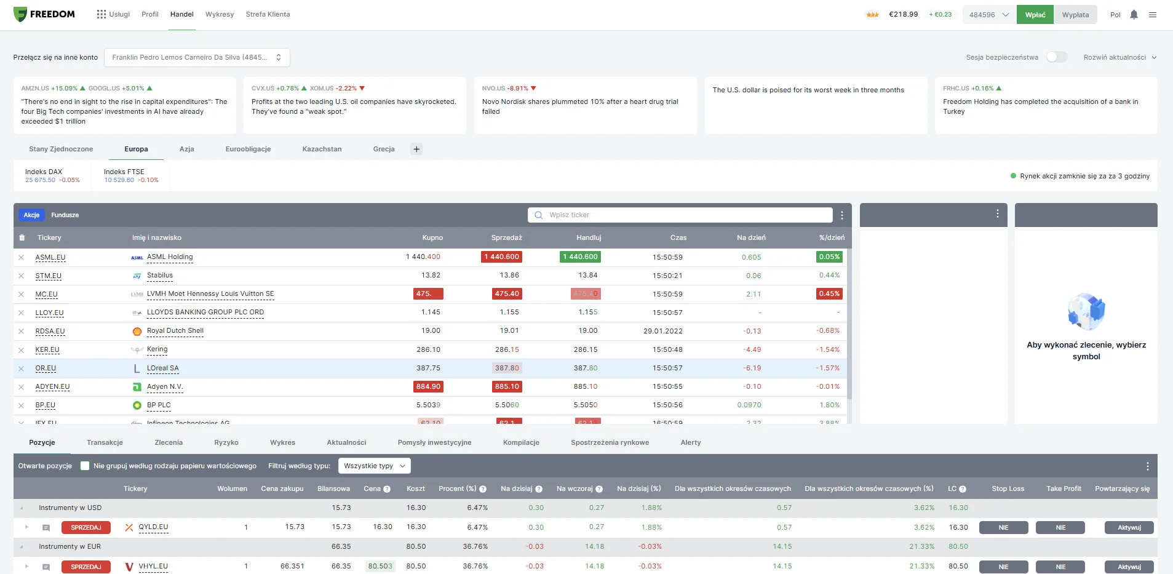Open the Novo Nordisk news card
This screenshot has height=574, width=1173.
pyautogui.click(x=585, y=105)
